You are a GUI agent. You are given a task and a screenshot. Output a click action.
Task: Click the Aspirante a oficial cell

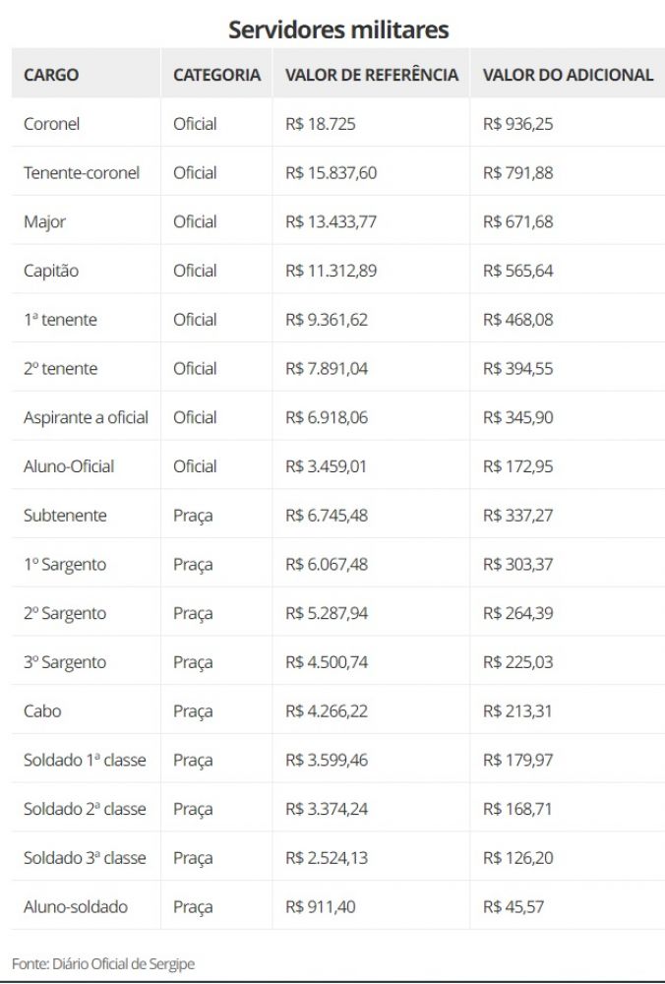86,417
